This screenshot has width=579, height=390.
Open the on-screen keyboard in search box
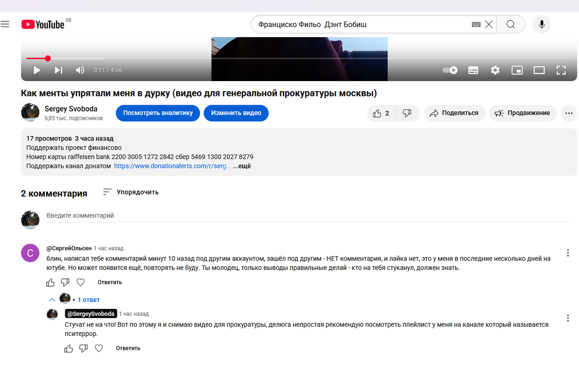click(476, 24)
